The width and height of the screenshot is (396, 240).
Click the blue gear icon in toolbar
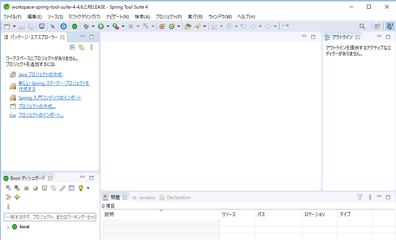click(x=64, y=26)
